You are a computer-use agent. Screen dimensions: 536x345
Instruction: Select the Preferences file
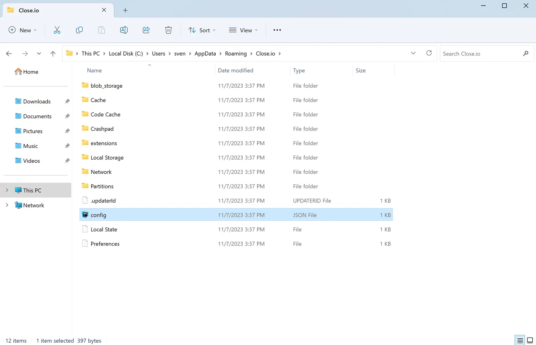coord(236,244)
